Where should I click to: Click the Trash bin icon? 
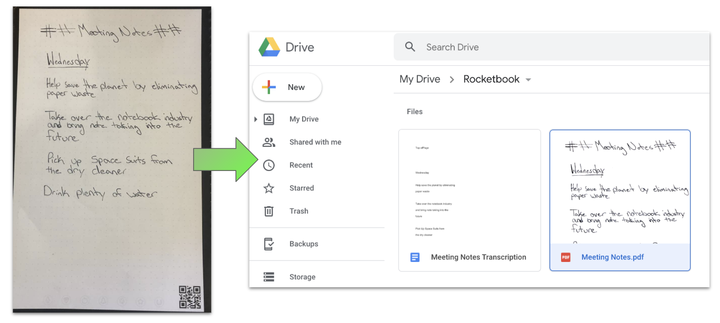point(268,211)
